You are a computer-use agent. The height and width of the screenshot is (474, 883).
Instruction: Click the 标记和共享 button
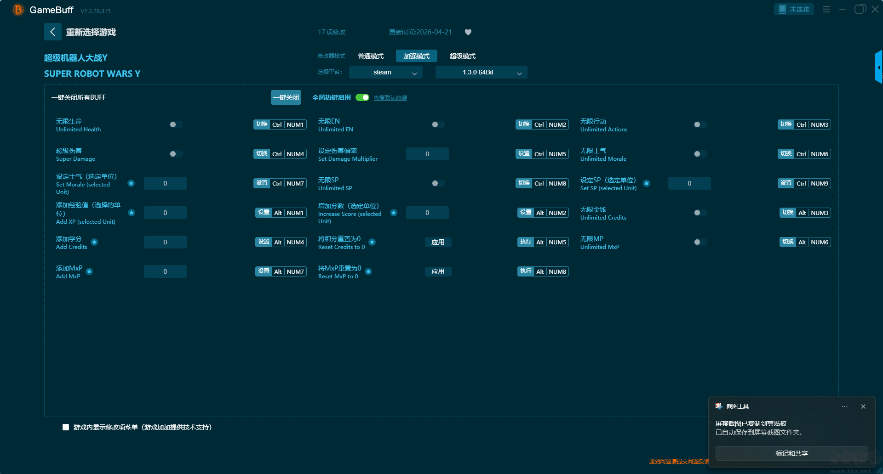[791, 453]
